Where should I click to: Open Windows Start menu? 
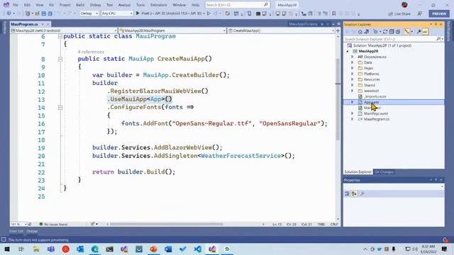(x=6, y=249)
